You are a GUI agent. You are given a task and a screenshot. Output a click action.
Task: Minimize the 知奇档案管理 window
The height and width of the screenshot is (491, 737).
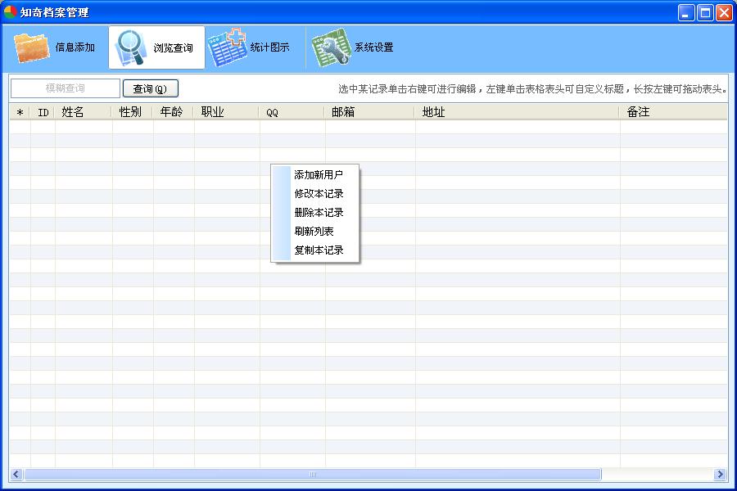tap(686, 13)
